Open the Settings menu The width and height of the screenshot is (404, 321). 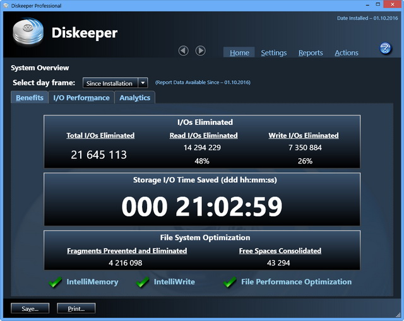click(x=273, y=53)
